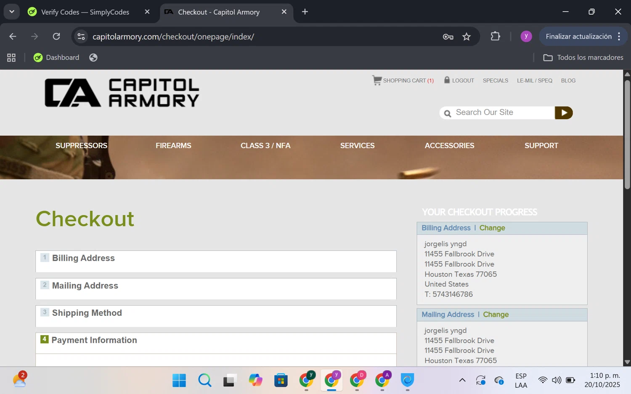Open the Dashboard bookmark
Viewport: 631px width, 394px height.
click(56, 58)
